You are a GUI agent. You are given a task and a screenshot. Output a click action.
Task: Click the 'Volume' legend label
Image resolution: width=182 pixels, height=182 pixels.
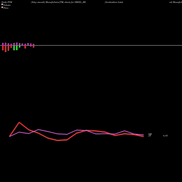(7, 5)
